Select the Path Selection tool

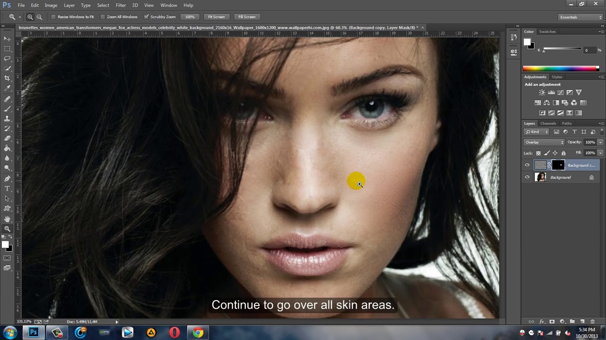pos(7,199)
